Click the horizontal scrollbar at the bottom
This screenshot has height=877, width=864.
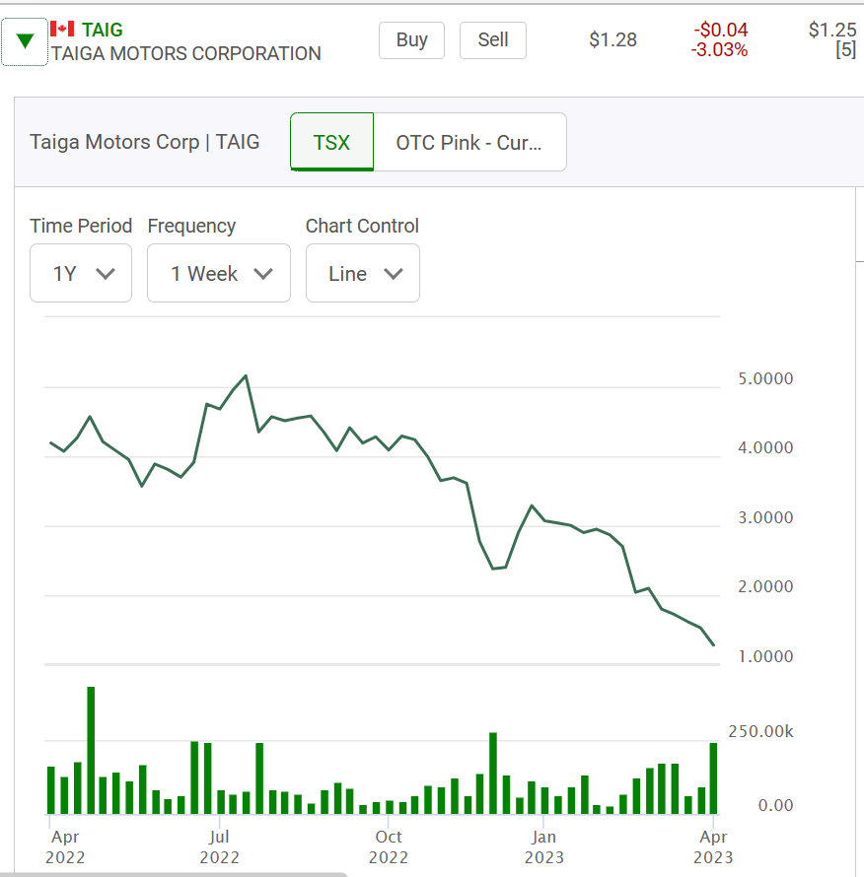[174, 874]
